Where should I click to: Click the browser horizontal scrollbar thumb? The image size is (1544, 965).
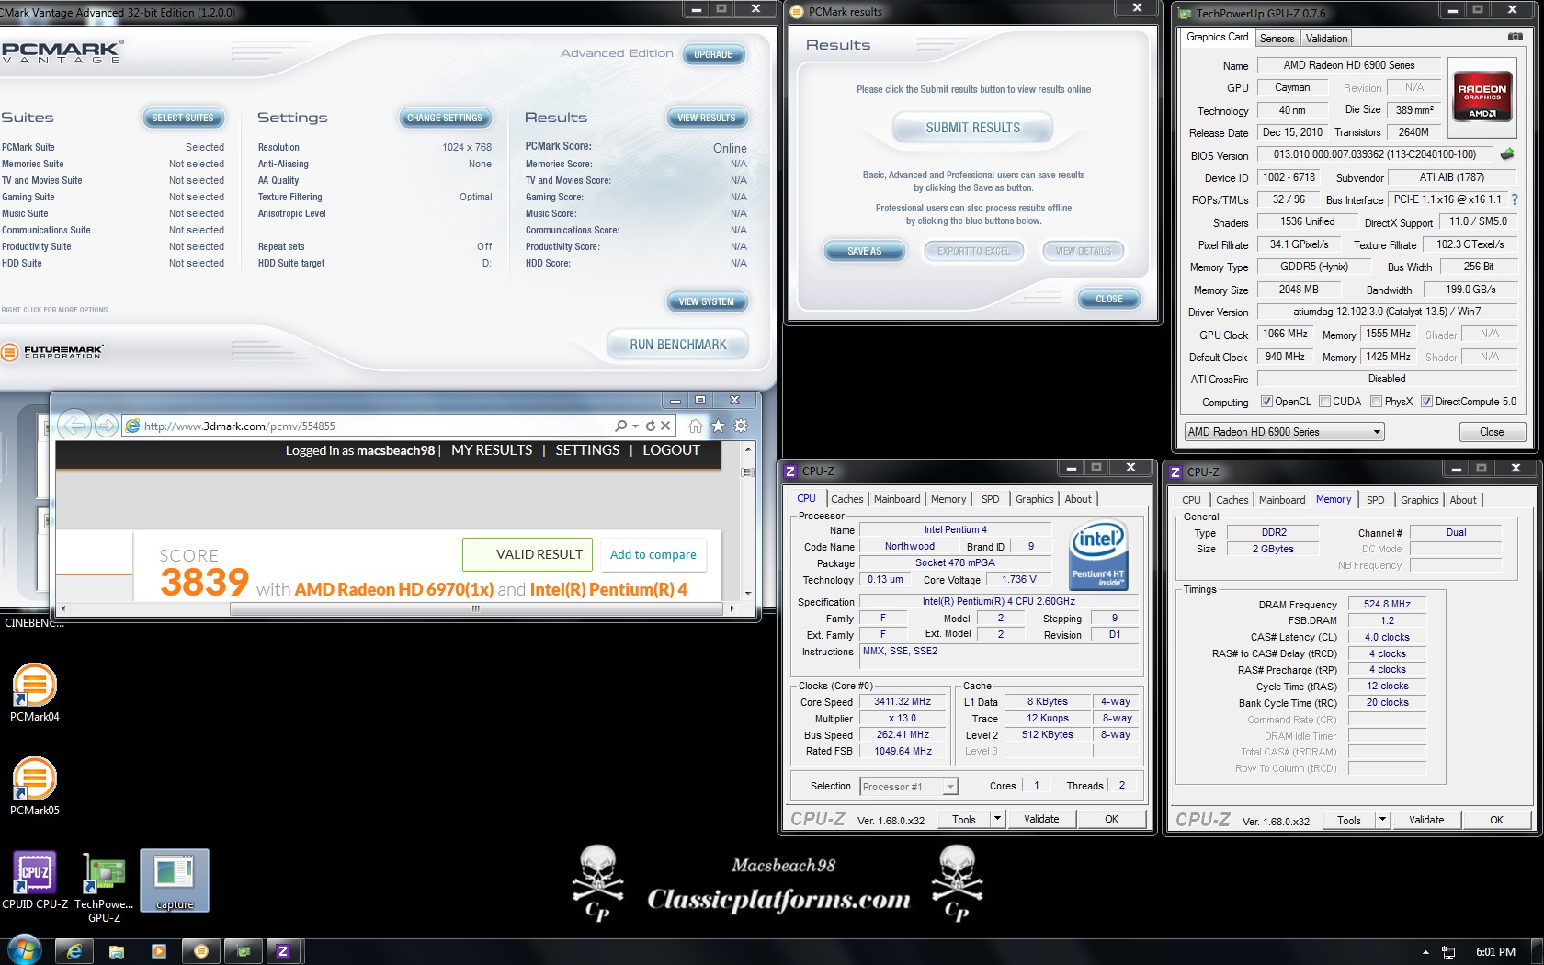click(476, 608)
